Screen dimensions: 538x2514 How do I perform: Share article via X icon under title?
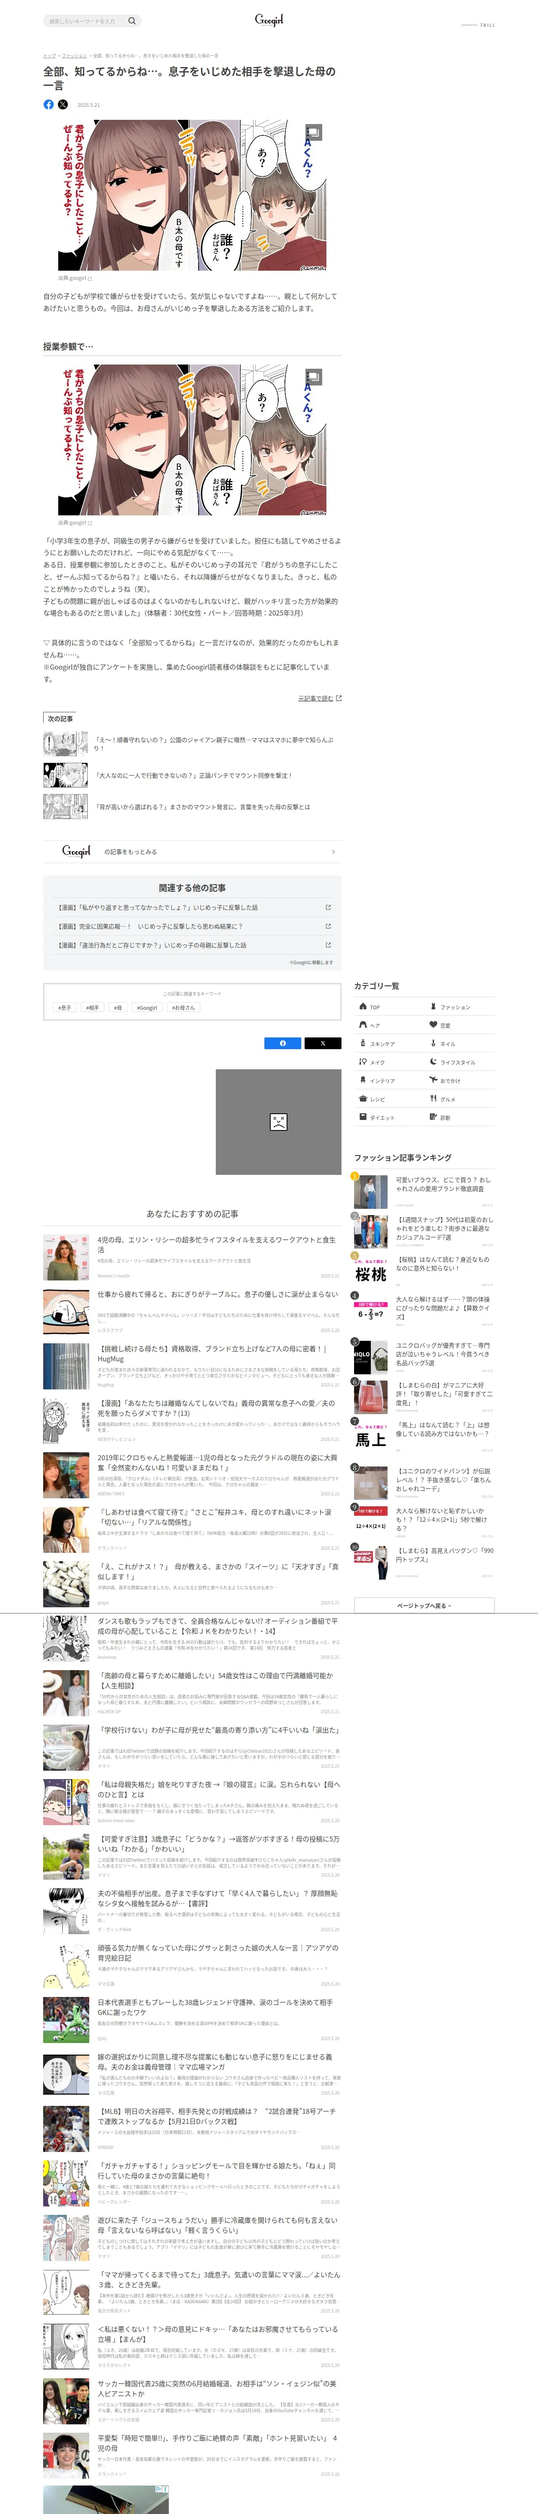[62, 104]
